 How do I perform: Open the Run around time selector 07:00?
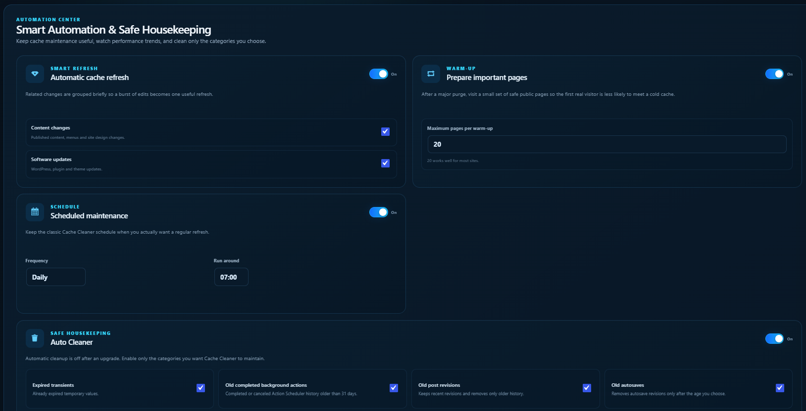(x=231, y=277)
